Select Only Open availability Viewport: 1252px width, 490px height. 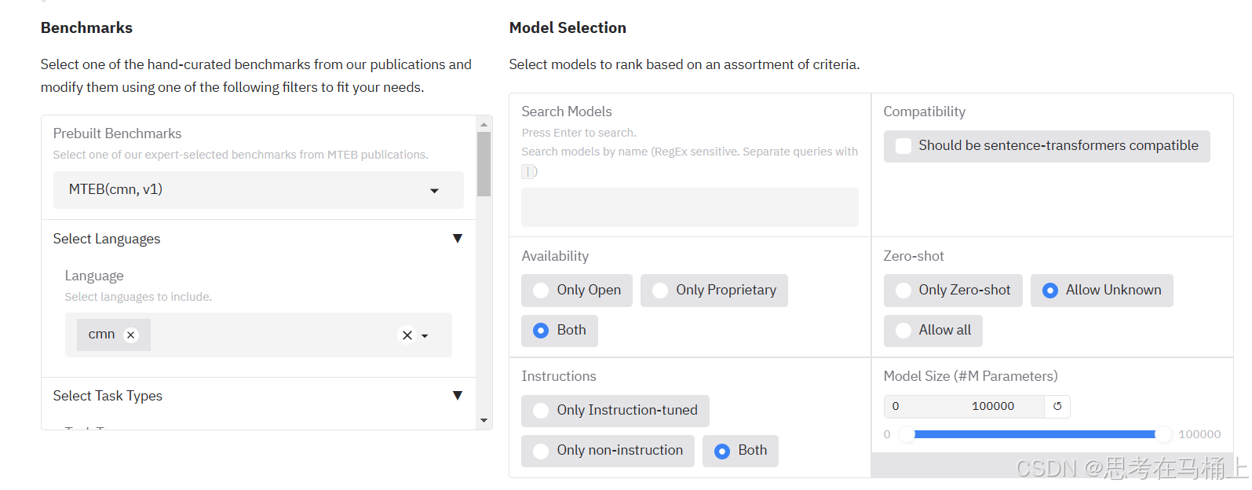tap(541, 291)
